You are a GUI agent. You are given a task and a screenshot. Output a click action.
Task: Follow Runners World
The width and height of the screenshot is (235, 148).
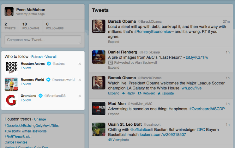click(x=26, y=84)
